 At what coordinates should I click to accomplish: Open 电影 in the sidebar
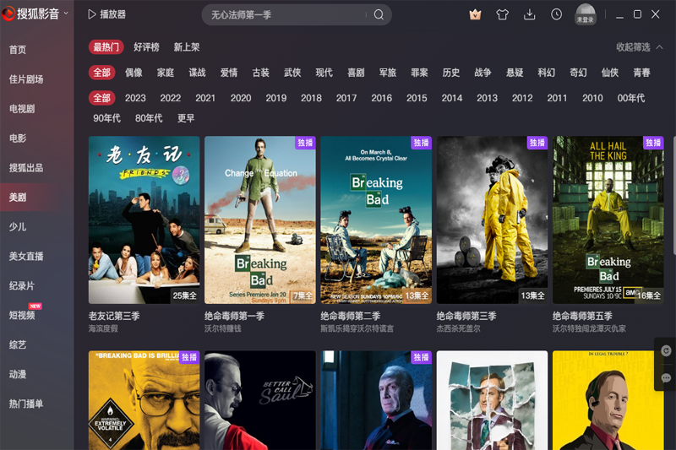click(18, 138)
